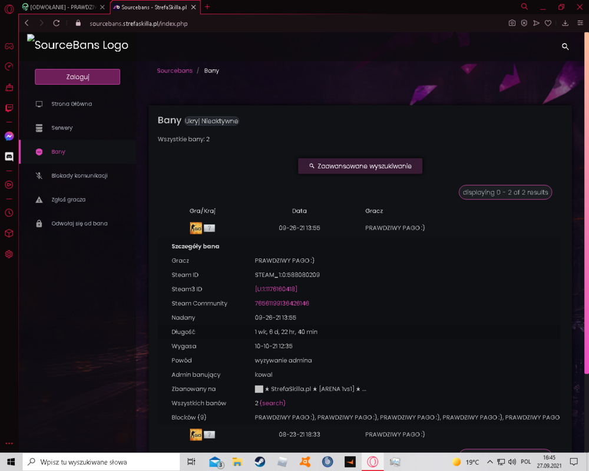Click the Sourcebans breadcrumb link
589x471 pixels.
(x=175, y=71)
